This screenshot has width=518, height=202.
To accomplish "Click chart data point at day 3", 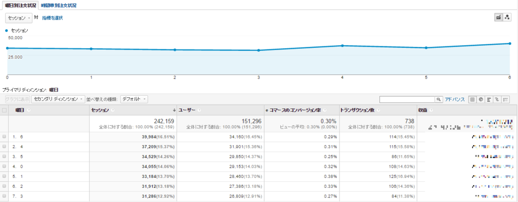I will click(x=258, y=50).
